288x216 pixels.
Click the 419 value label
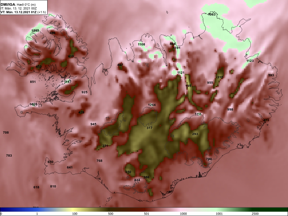pyautogui.click(x=71, y=56)
